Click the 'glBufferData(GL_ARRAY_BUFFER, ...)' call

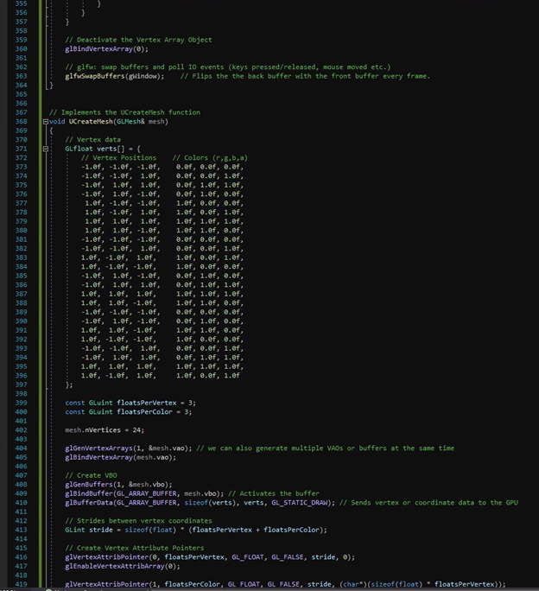click(200, 502)
